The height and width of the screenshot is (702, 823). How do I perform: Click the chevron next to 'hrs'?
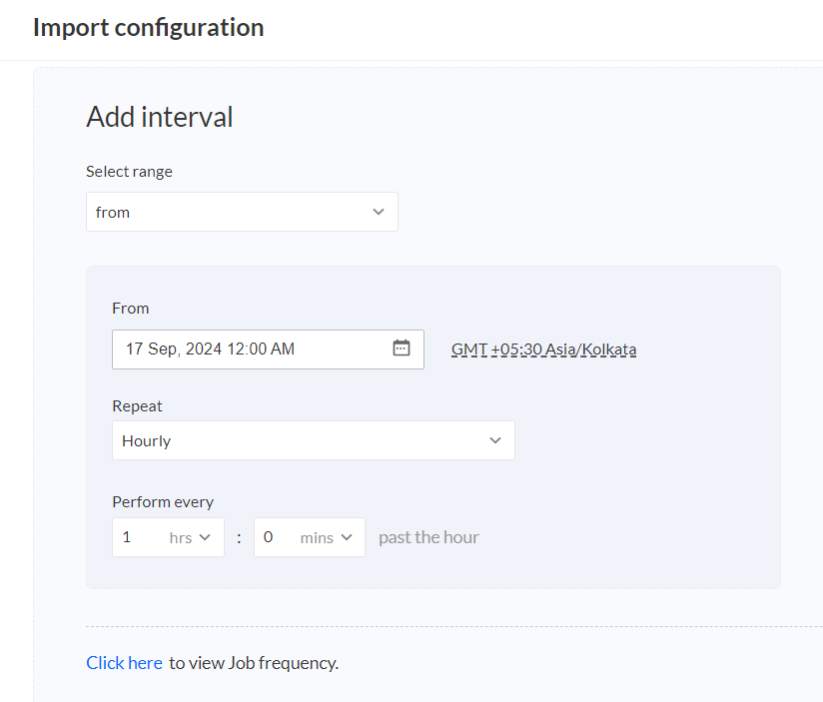point(205,537)
